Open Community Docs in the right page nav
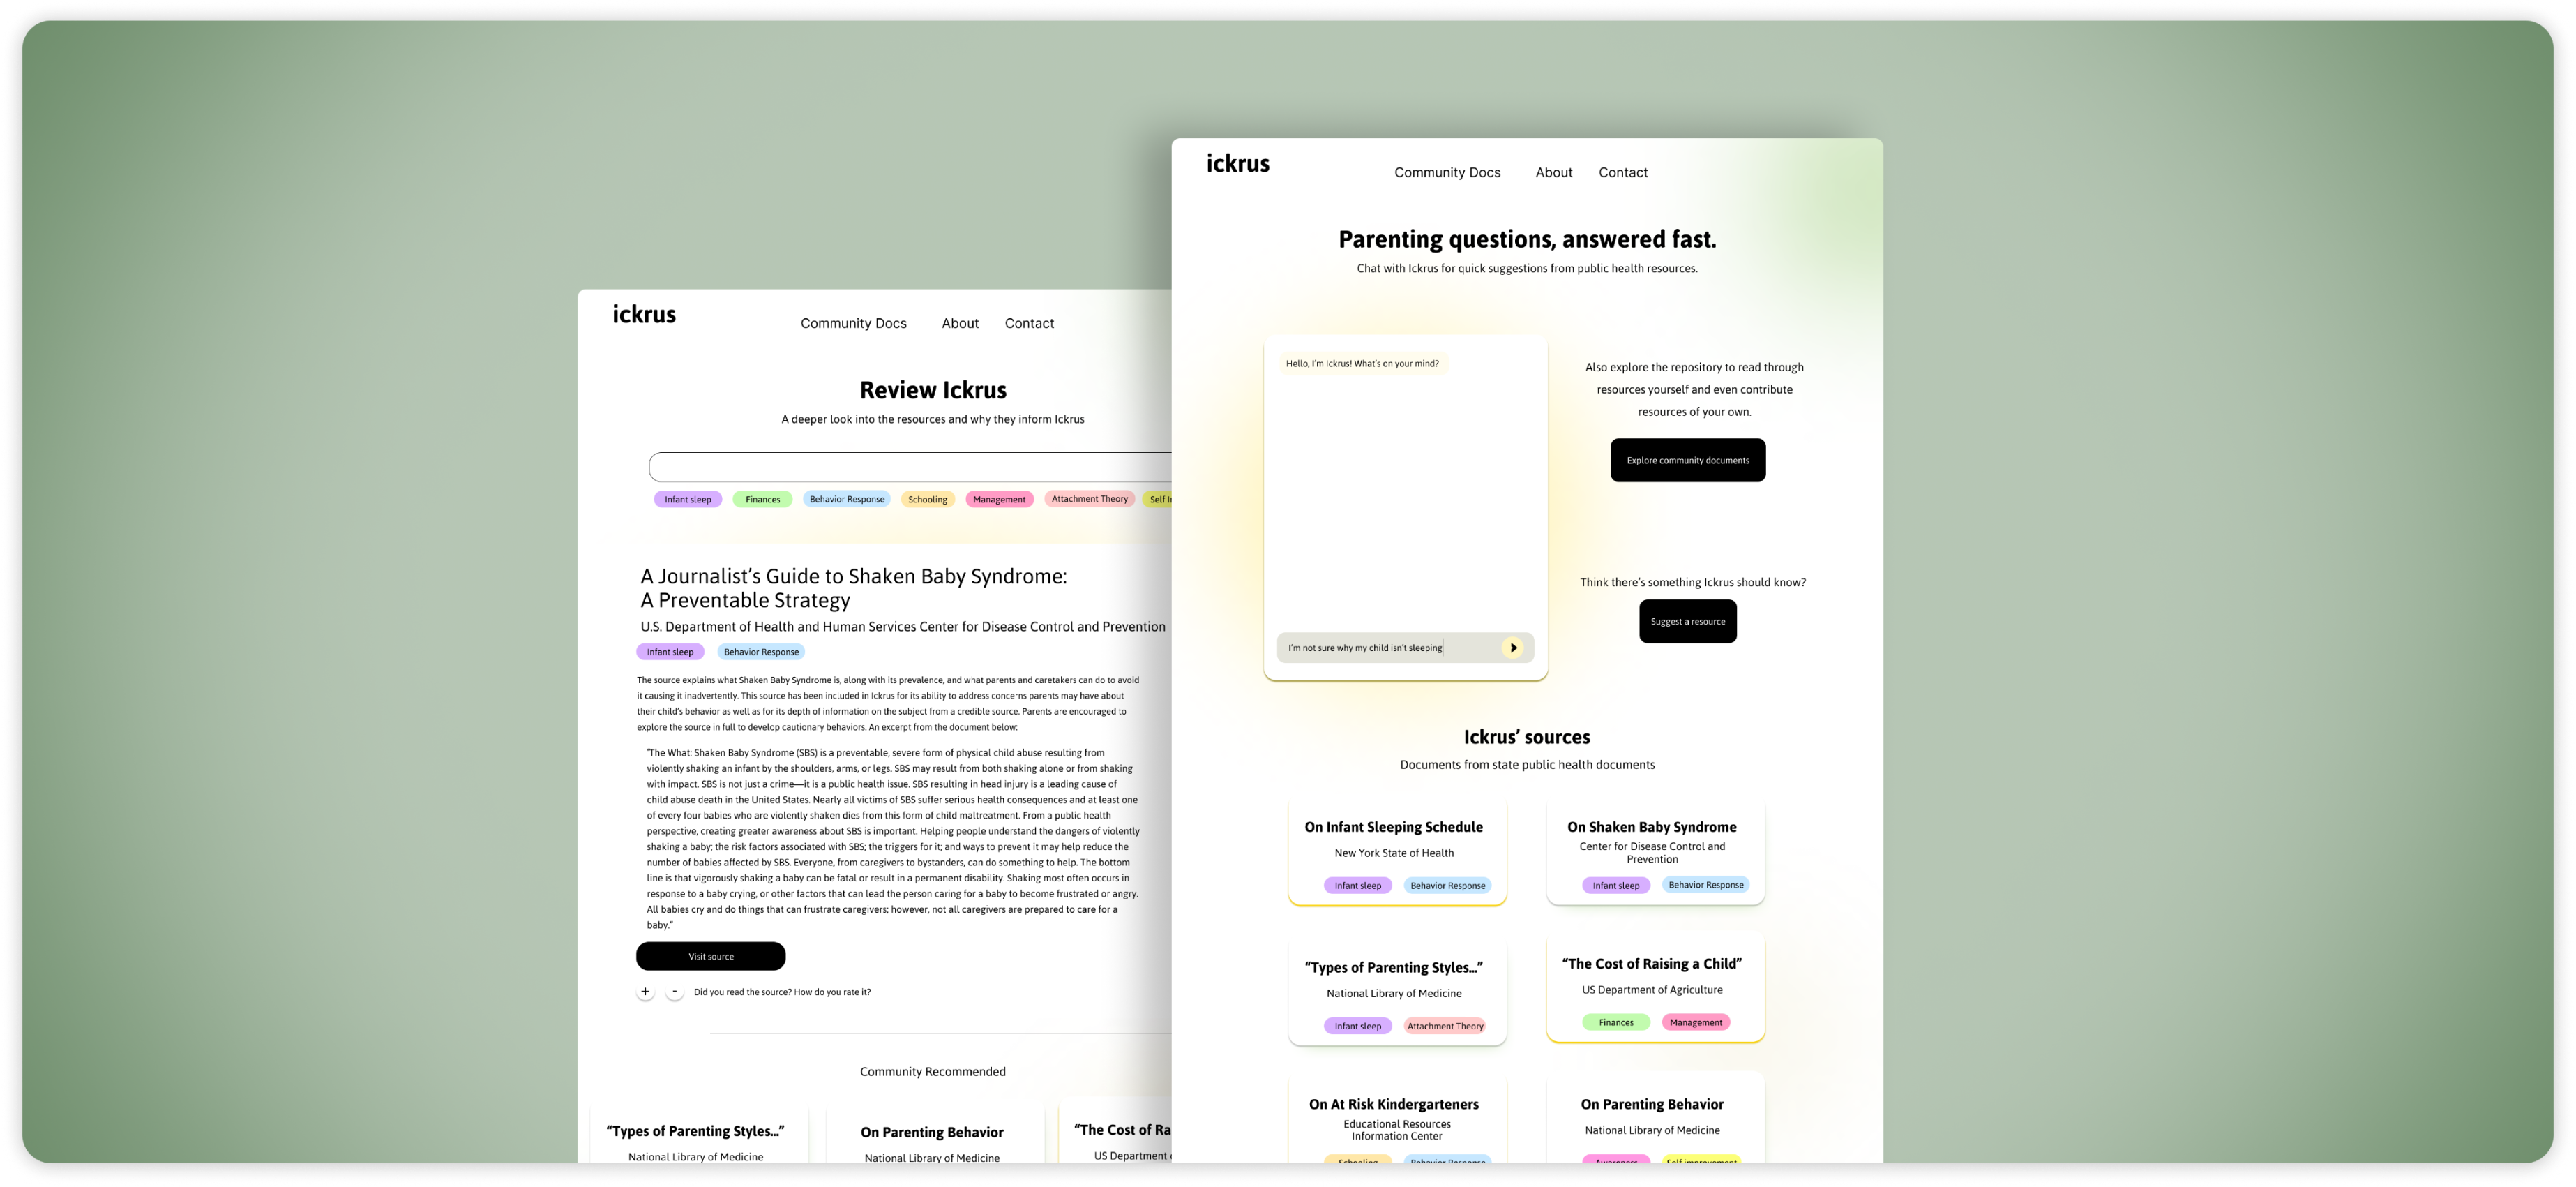Screen dimensions: 2576x1187 1447,172
